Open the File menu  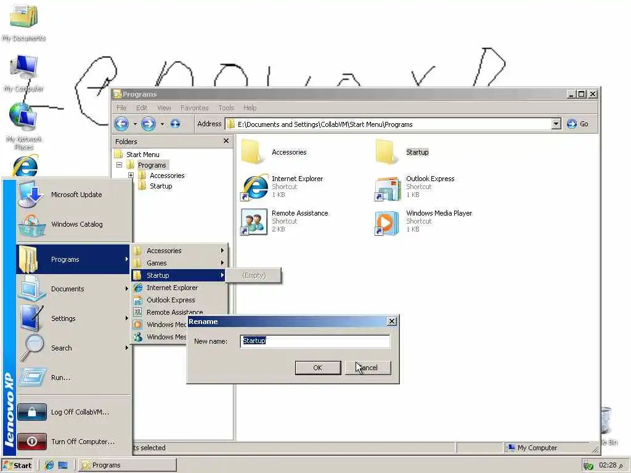(x=121, y=108)
